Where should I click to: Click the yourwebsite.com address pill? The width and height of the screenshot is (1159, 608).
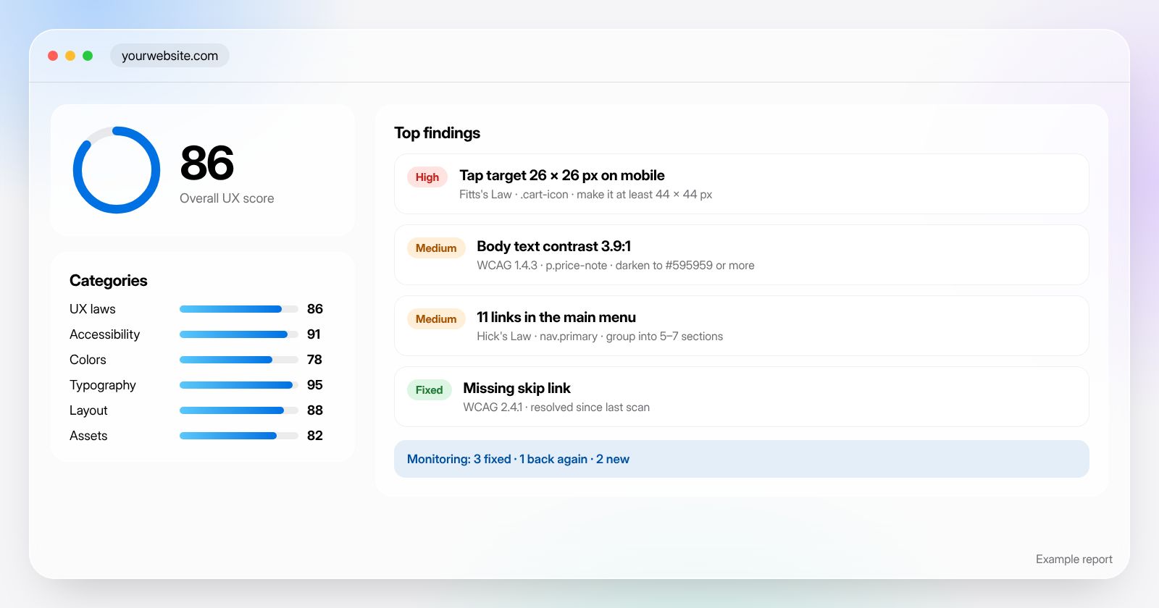pyautogui.click(x=170, y=56)
